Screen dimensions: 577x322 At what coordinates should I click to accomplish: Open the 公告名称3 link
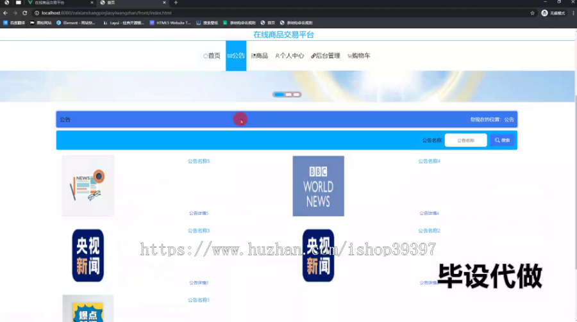(199, 230)
